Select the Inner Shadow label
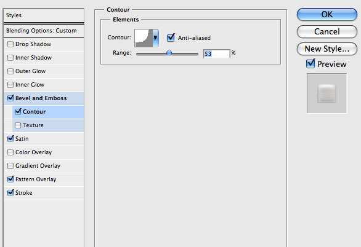The image size is (361, 247). pos(33,58)
